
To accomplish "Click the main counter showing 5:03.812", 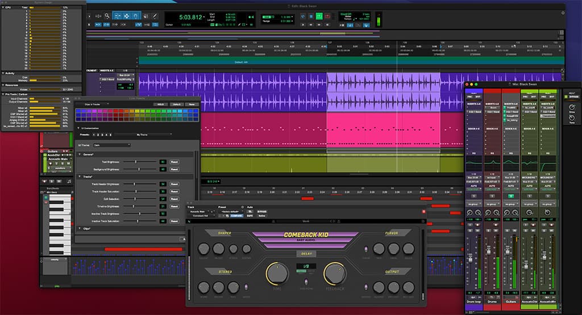I will [192, 17].
